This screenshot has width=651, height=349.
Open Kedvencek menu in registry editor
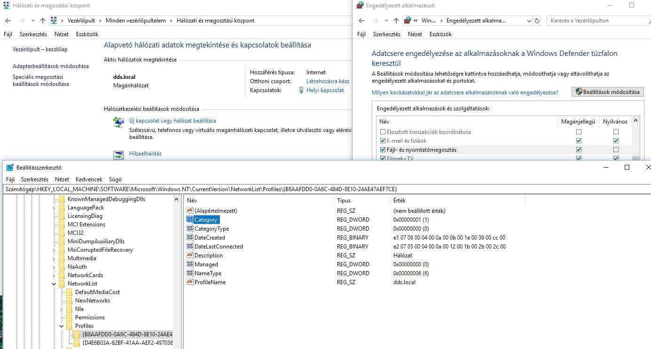tap(89, 179)
